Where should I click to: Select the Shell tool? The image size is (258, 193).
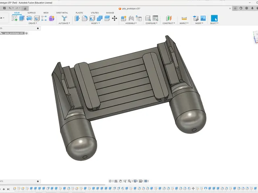click(x=92, y=18)
